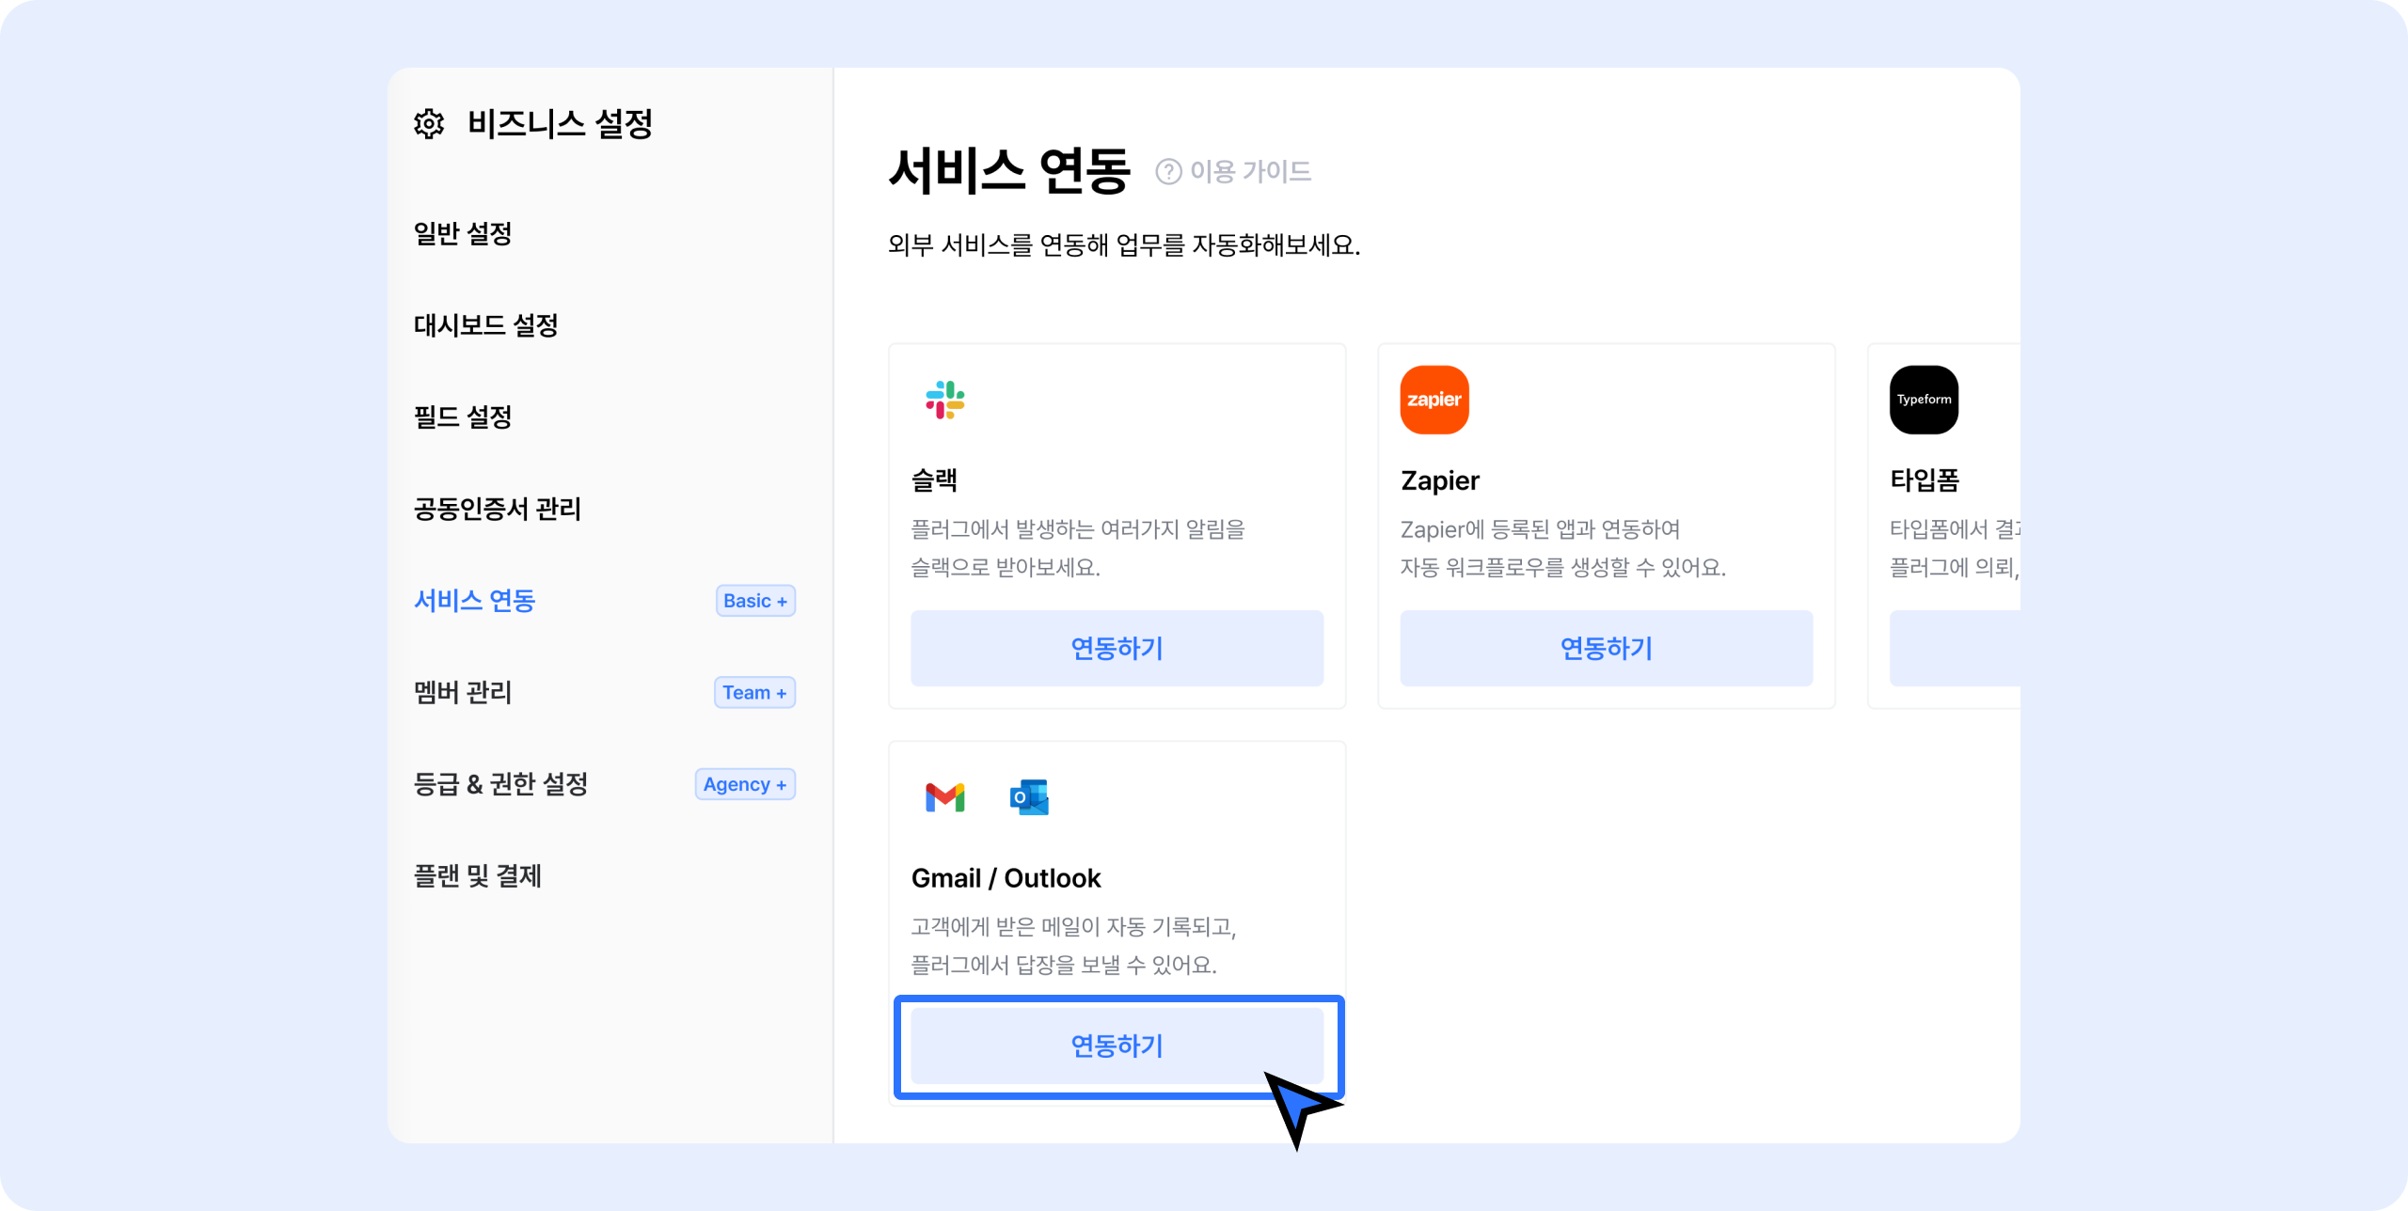The width and height of the screenshot is (2408, 1211).
Task: Click the text 외부 서비스를 연동해 업무를 자동화해보세요.
Action: [1124, 245]
